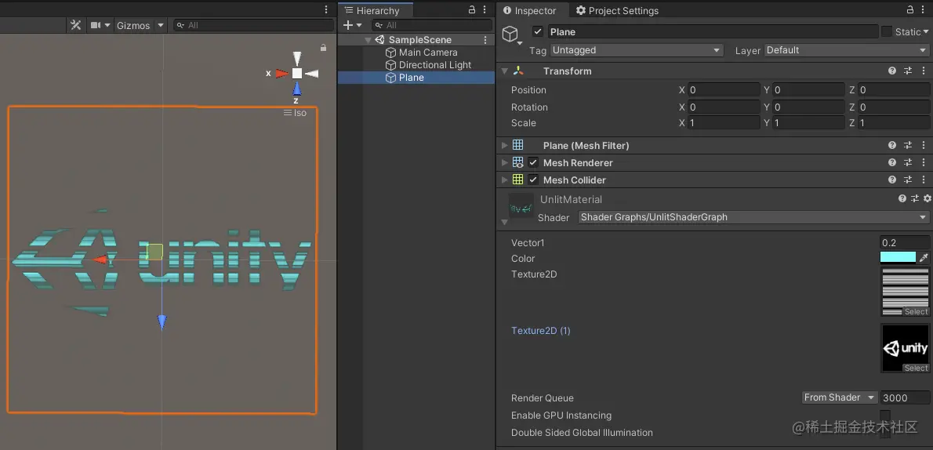The image size is (933, 450).
Task: Click the white center cube of orientation gizmo
Action: point(297,73)
